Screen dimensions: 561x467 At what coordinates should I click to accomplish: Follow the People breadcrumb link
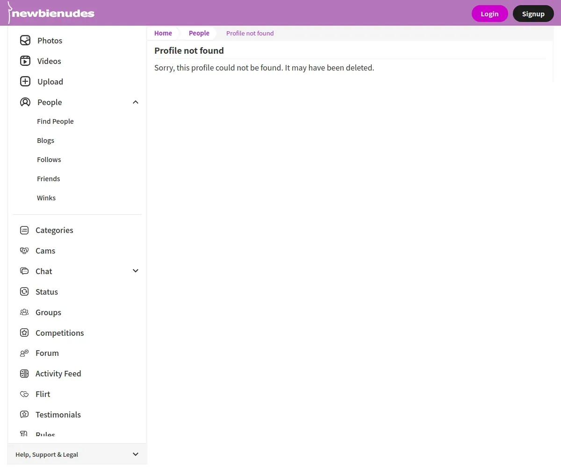199,33
